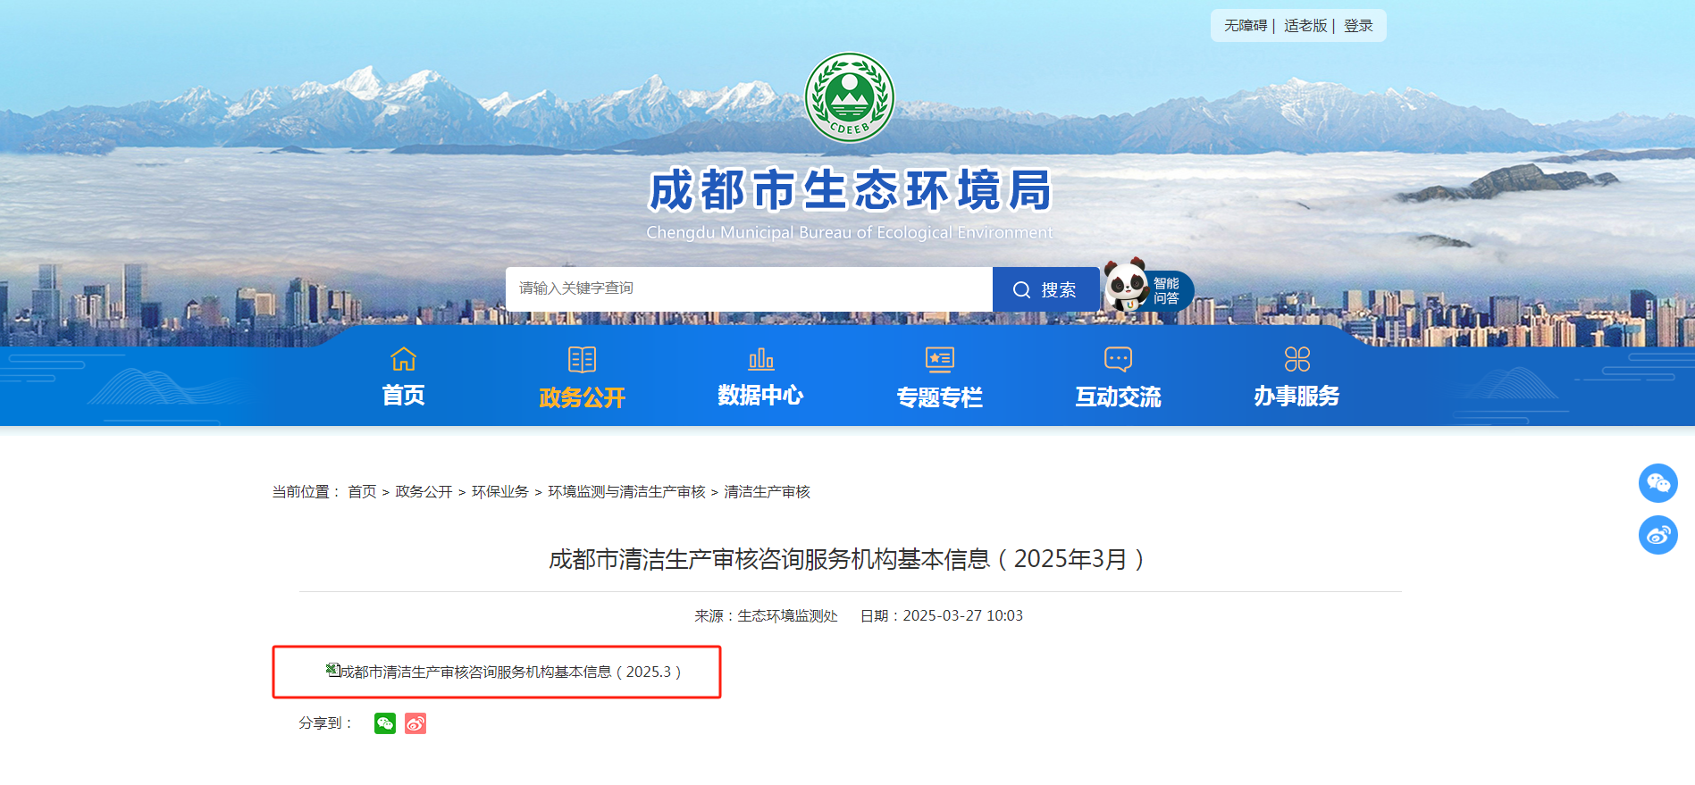This screenshot has width=1695, height=785.
Task: Select the 数据中心 menu item
Action: 761,396
